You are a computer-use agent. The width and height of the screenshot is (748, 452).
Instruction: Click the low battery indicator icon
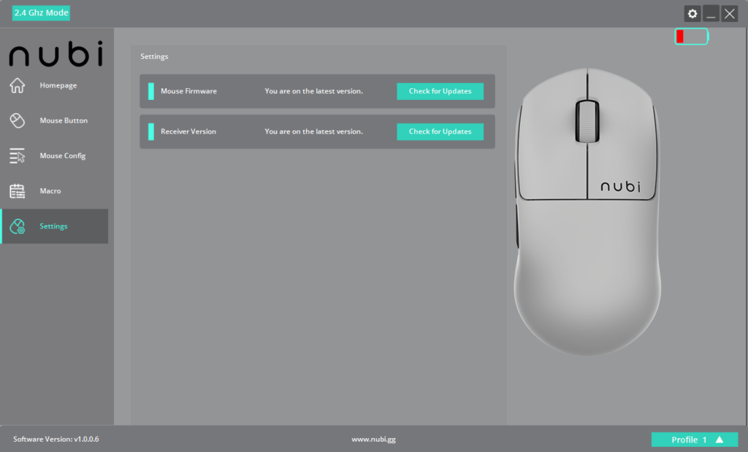691,36
